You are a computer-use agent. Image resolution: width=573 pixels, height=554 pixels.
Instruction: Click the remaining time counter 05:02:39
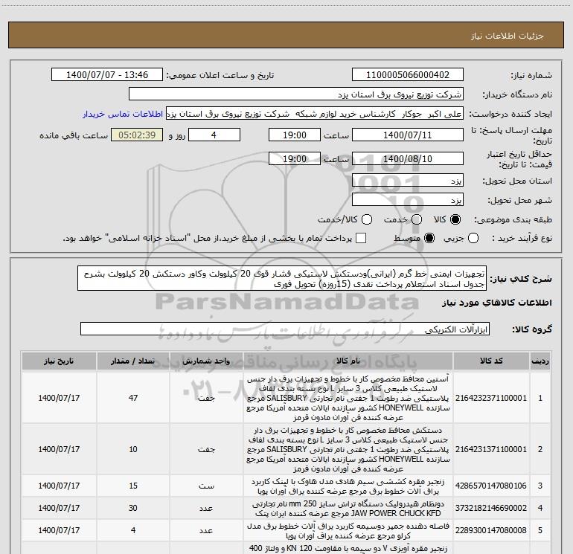(x=137, y=135)
